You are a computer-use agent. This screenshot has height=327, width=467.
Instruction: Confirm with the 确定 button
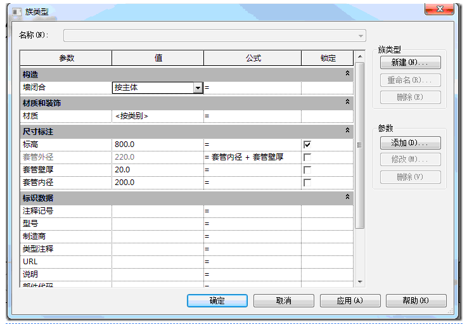pyautogui.click(x=217, y=300)
